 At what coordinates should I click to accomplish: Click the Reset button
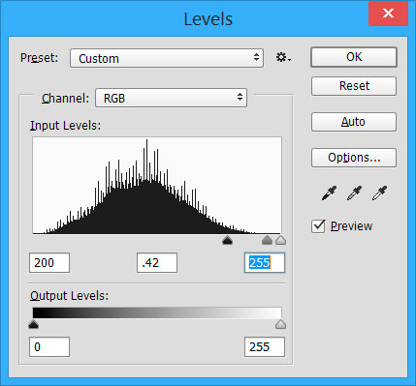[x=354, y=86]
